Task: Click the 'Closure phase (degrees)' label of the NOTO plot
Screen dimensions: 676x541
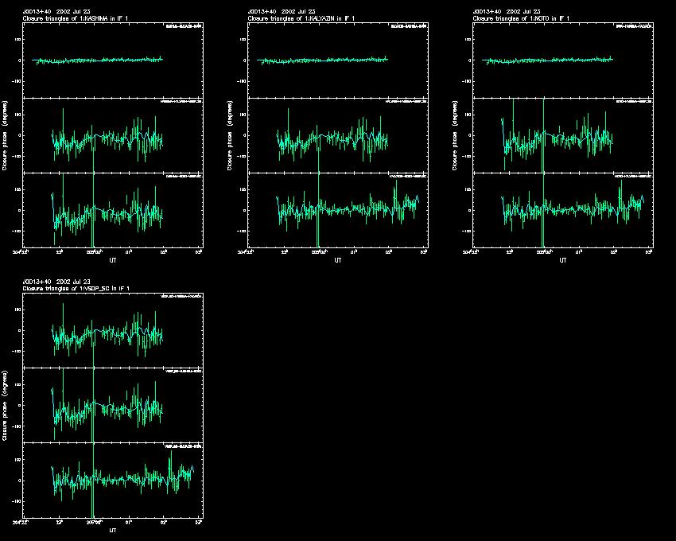Action: pos(455,135)
